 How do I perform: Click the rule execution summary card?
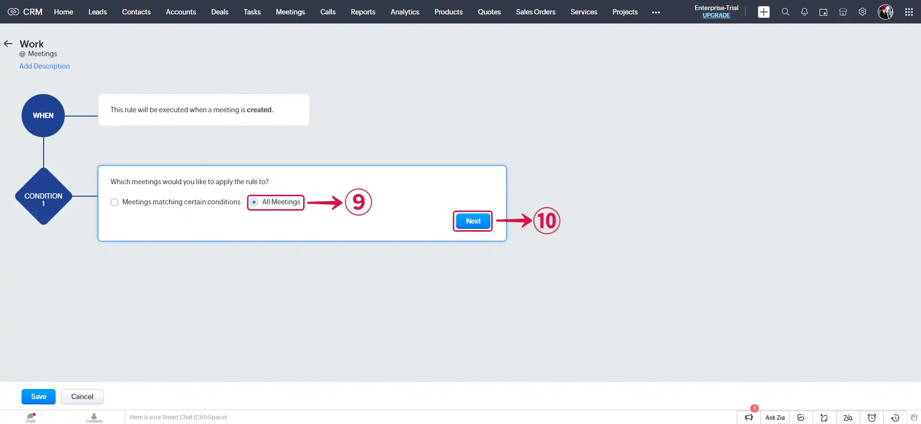204,110
